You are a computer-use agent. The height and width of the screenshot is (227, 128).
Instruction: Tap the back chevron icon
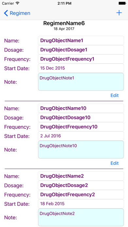pyautogui.click(x=6, y=13)
